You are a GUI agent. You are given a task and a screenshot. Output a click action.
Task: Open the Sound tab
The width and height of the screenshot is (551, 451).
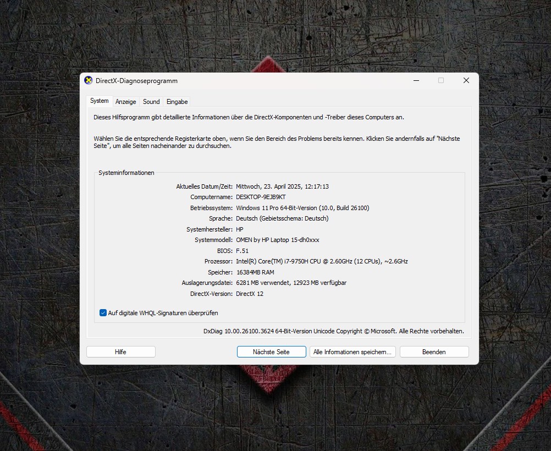(151, 102)
